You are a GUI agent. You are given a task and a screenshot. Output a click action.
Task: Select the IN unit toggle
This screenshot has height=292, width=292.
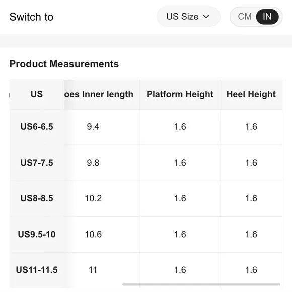[267, 17]
